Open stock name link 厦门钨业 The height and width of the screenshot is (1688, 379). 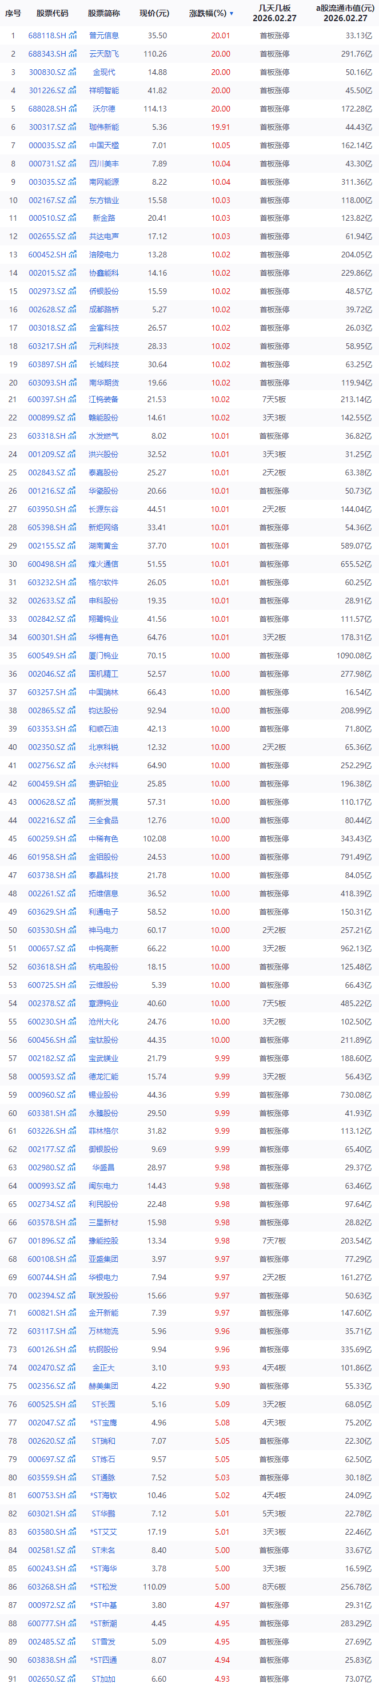(104, 656)
